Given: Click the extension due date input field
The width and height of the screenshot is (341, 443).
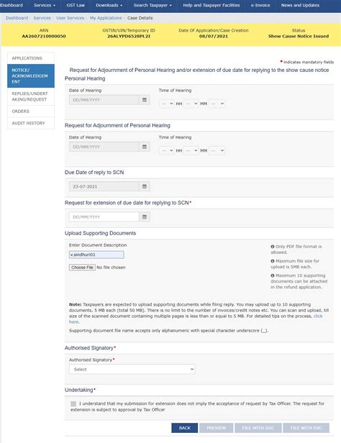Looking at the screenshot, I should (x=104, y=216).
